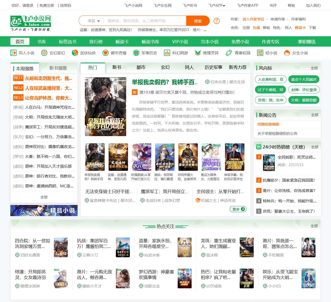Viewport: 331px width, 302px height.
Task: Click 全部 below the 本周强推 list
Action: pos(44,197)
